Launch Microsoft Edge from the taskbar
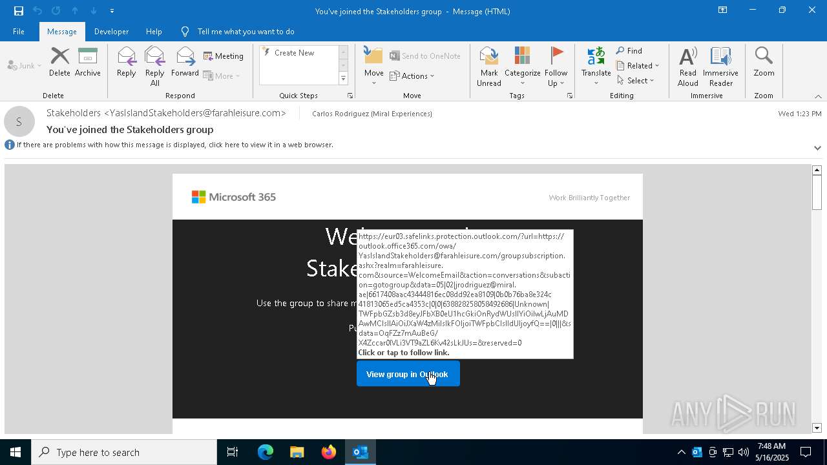Image resolution: width=827 pixels, height=465 pixels. 266,452
